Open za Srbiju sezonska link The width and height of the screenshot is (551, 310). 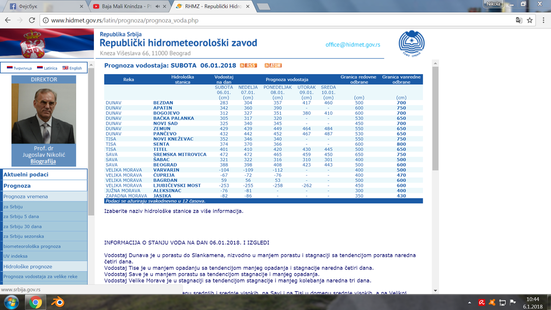click(x=44, y=236)
